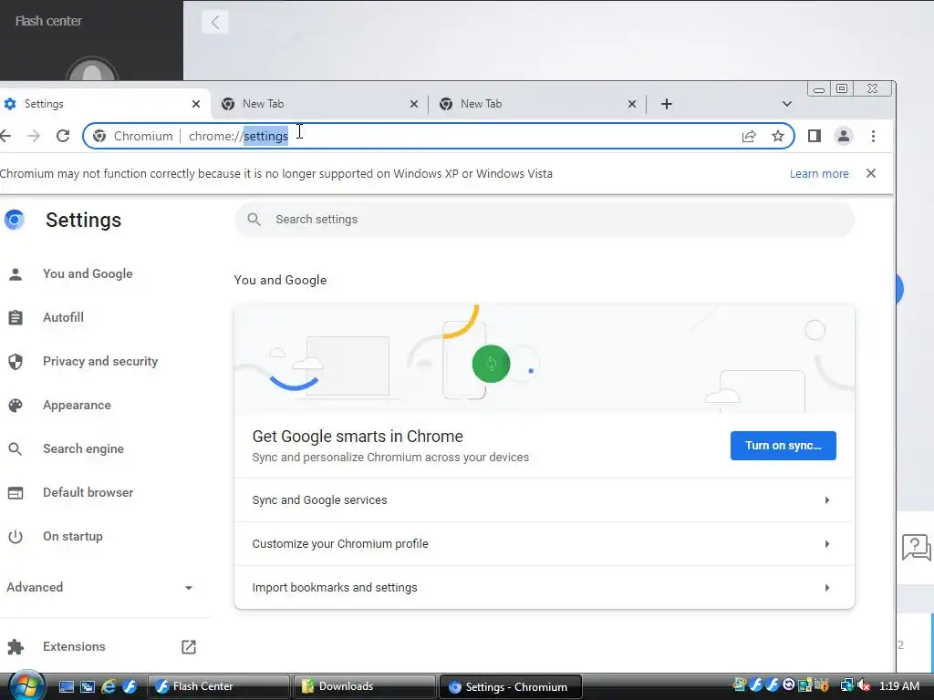934x700 pixels.
Task: Click the shield icon beside Privacy and security
Action: click(16, 361)
